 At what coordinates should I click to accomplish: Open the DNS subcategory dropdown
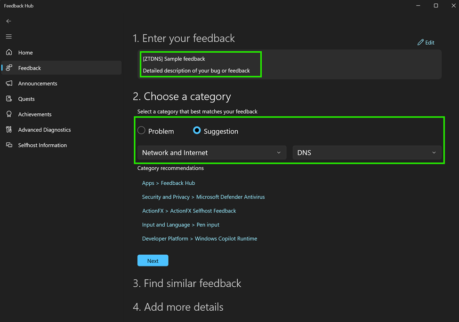click(x=367, y=152)
